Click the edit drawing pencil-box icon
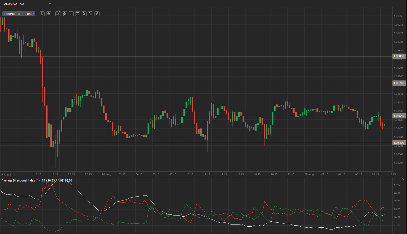The width and height of the screenshot is (407, 234). 91,14
